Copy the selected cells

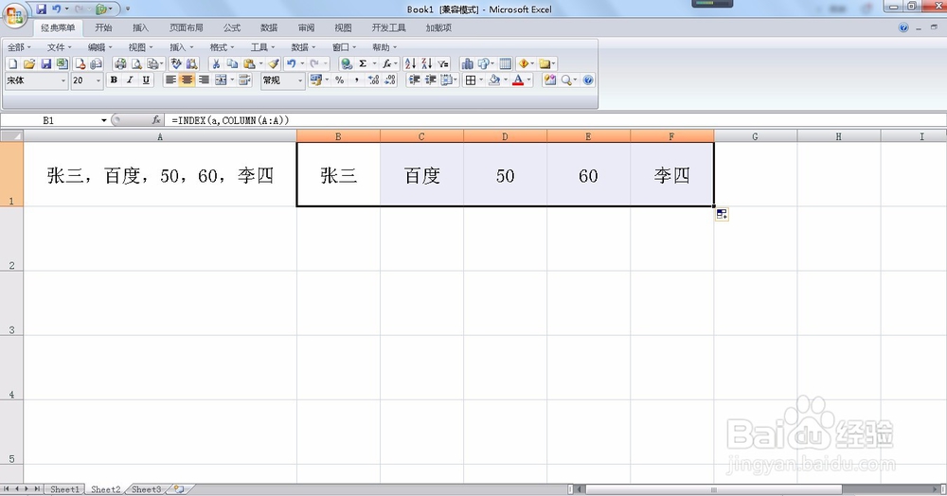click(233, 64)
